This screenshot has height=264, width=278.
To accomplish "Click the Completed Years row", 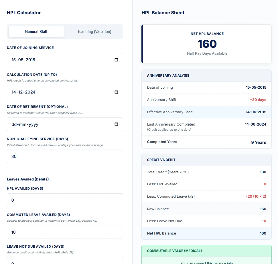I will coord(206,142).
